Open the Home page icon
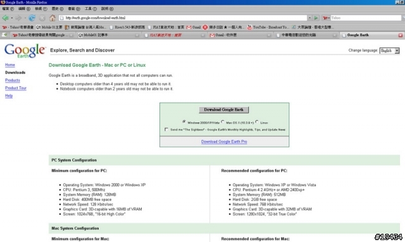The width and height of the screenshot is (405, 242). 53,18
